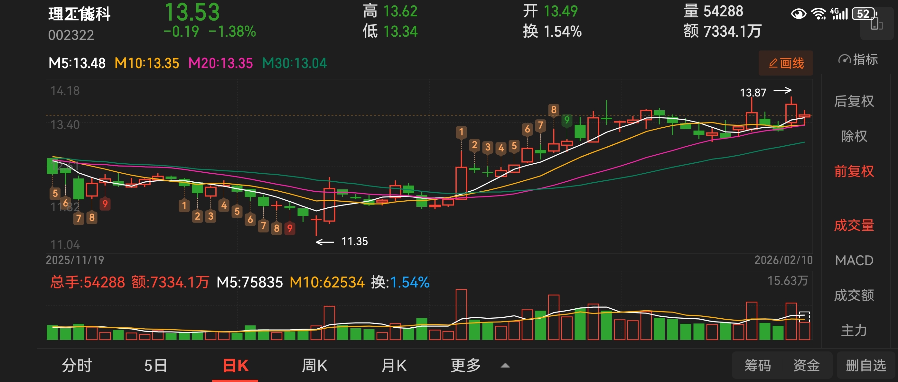Tap the 4G signal strength icon
Image resolution: width=898 pixels, height=382 pixels.
click(839, 14)
